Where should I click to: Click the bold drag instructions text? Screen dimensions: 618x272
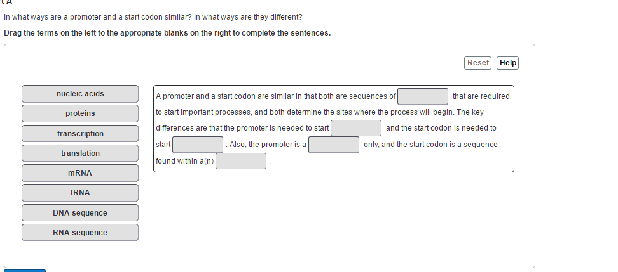pyautogui.click(x=167, y=33)
